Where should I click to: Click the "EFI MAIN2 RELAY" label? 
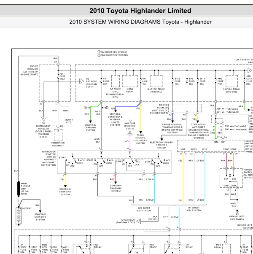click(115, 95)
